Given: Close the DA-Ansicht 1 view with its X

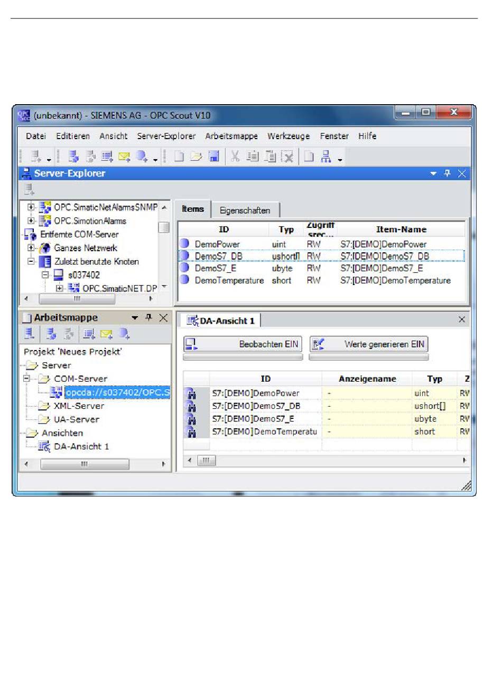Looking at the screenshot, I should (462, 319).
